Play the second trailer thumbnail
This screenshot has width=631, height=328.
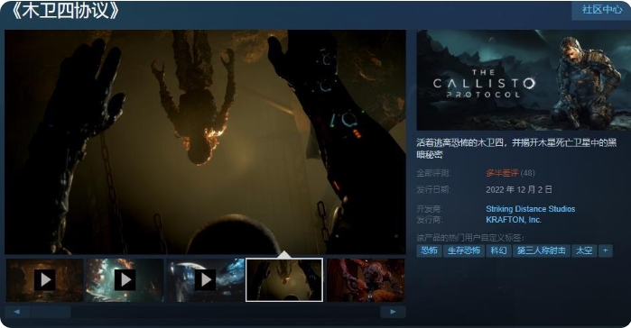tap(125, 280)
